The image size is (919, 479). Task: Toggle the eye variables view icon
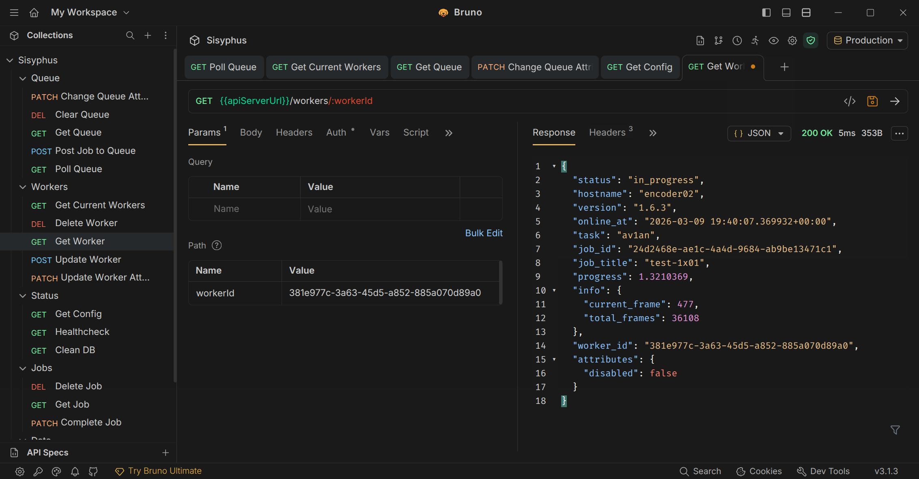[x=773, y=41]
